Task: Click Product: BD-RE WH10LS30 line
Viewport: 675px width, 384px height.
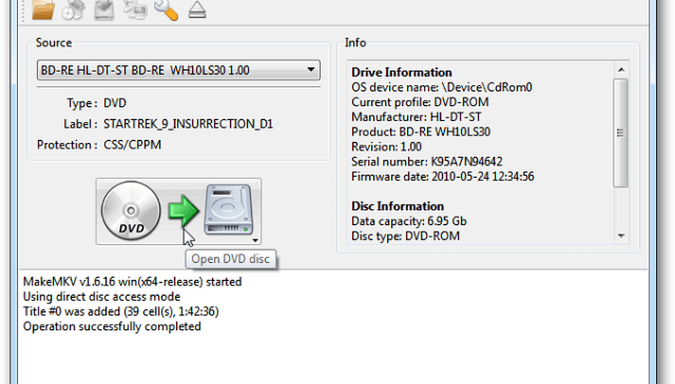Action: 421,132
